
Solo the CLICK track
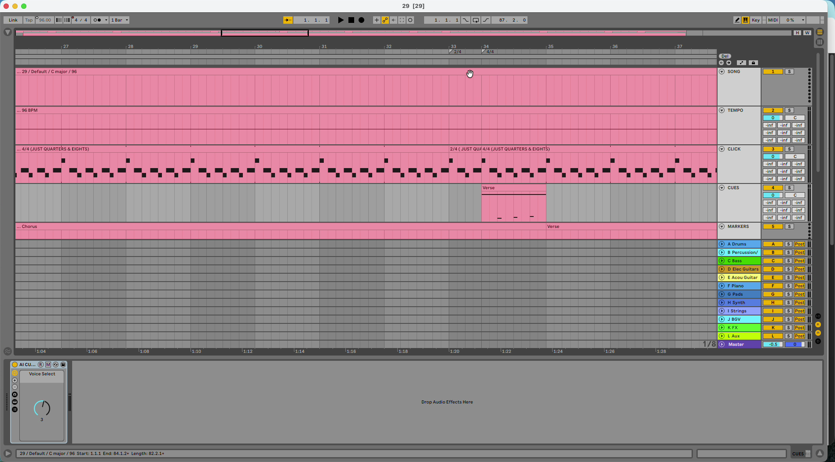[789, 149]
